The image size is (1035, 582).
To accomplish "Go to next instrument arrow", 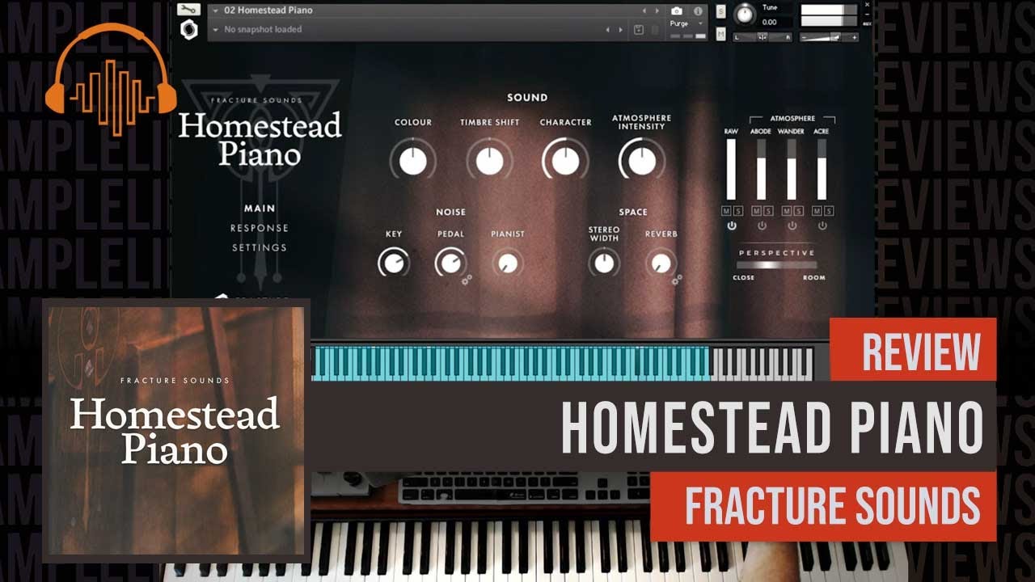I will pos(657,11).
